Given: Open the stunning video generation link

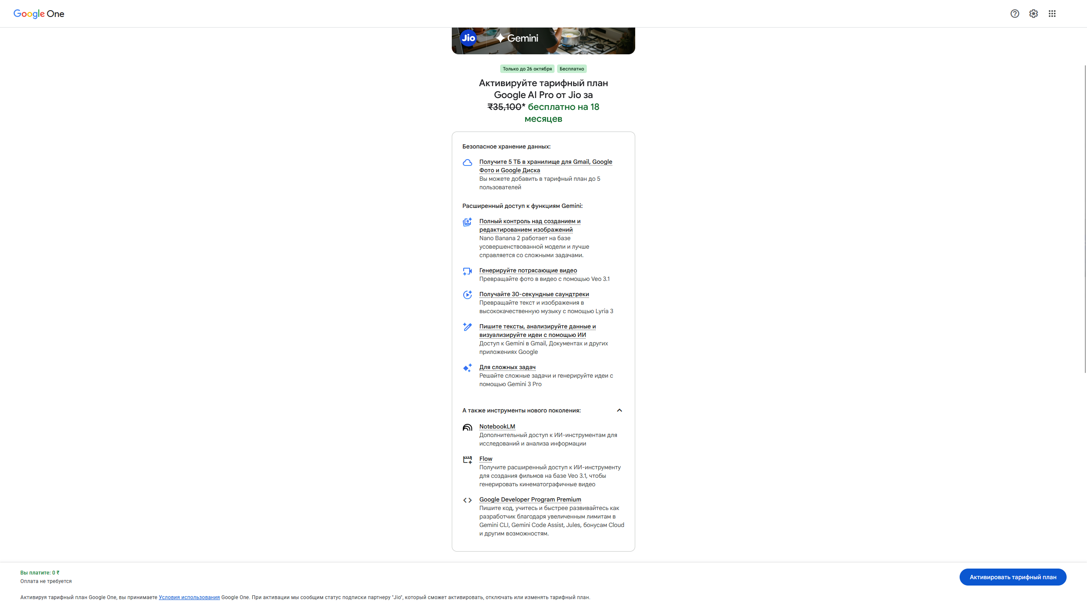Looking at the screenshot, I should 528,270.
